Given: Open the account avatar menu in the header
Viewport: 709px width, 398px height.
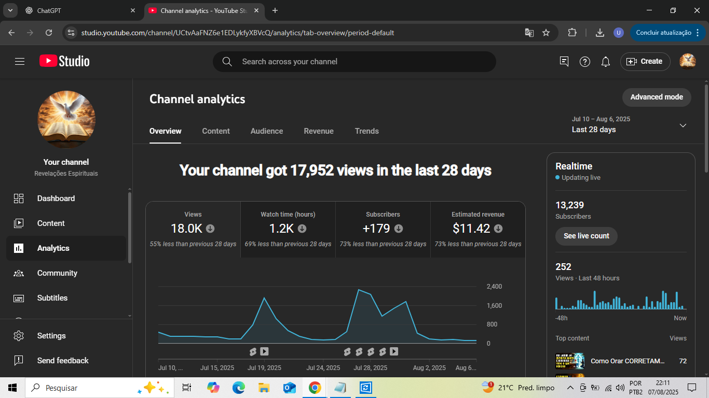Looking at the screenshot, I should pos(688,61).
